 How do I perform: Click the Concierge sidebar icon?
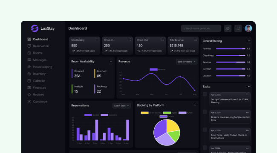point(29,102)
